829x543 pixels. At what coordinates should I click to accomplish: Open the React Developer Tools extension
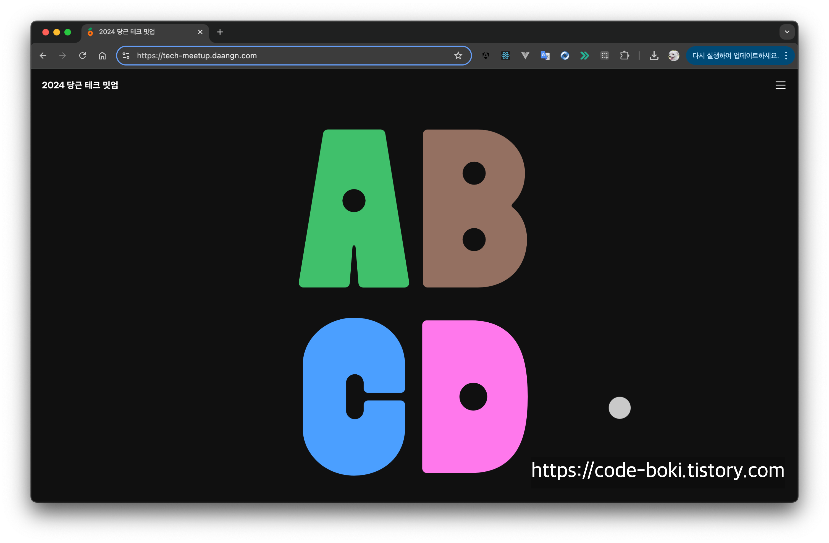(x=505, y=55)
